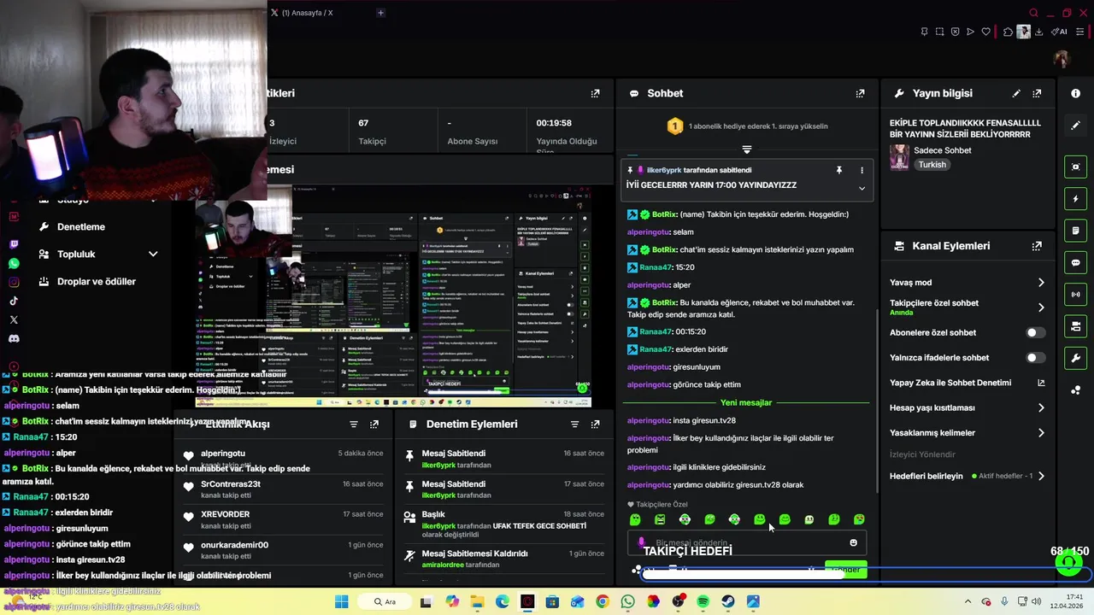Click onurkarademir00 in activity feed
Image resolution: width=1094 pixels, height=615 pixels.
234,545
